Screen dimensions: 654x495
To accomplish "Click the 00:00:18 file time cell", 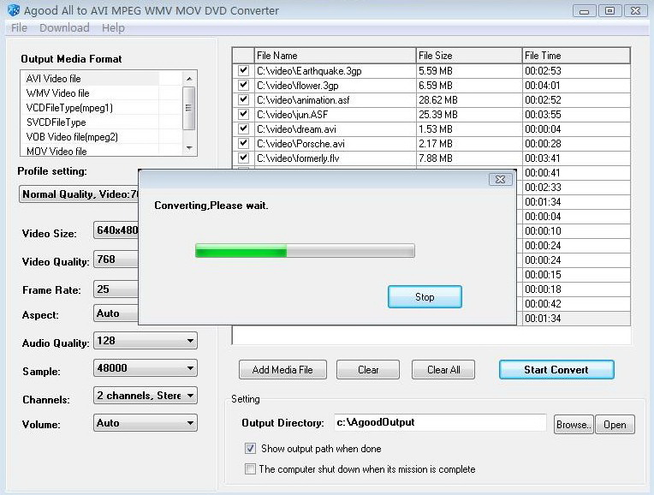I will (576, 289).
